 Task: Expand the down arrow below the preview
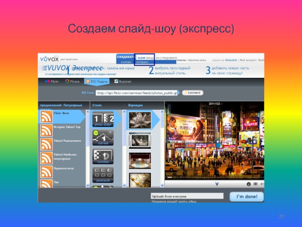(x=217, y=184)
